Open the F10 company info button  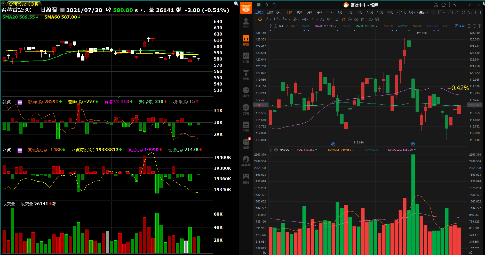coord(478,12)
